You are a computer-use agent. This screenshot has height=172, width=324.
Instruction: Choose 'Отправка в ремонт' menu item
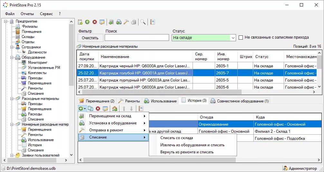tap(113, 130)
